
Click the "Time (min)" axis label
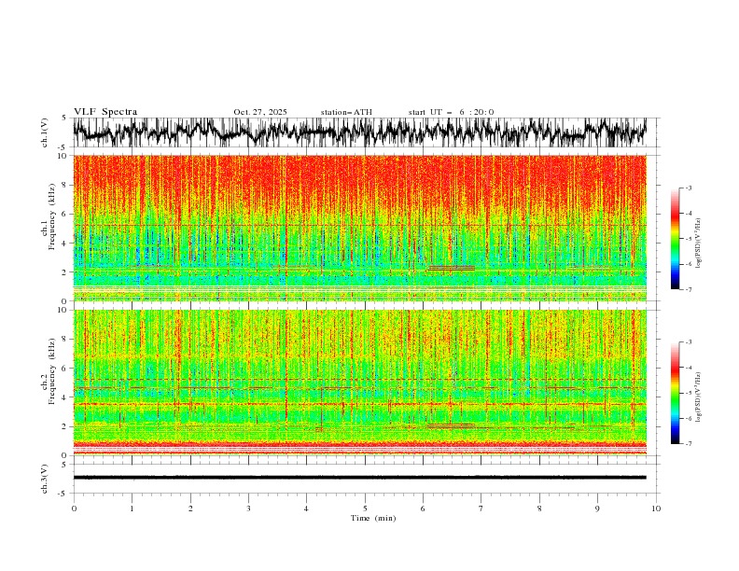click(x=373, y=518)
